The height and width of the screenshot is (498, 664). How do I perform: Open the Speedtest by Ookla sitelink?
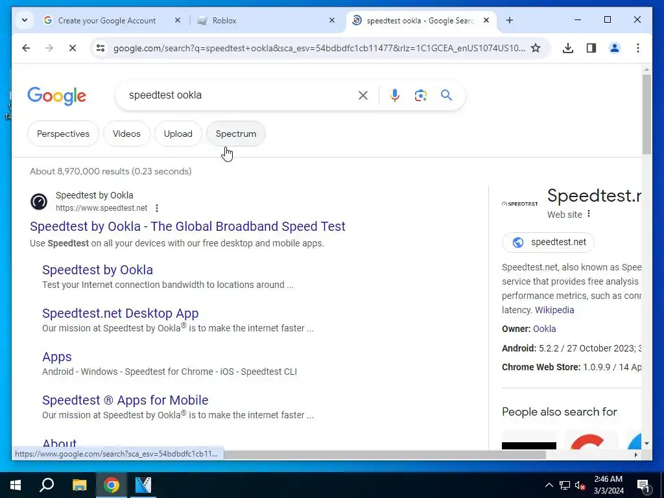[x=97, y=270]
